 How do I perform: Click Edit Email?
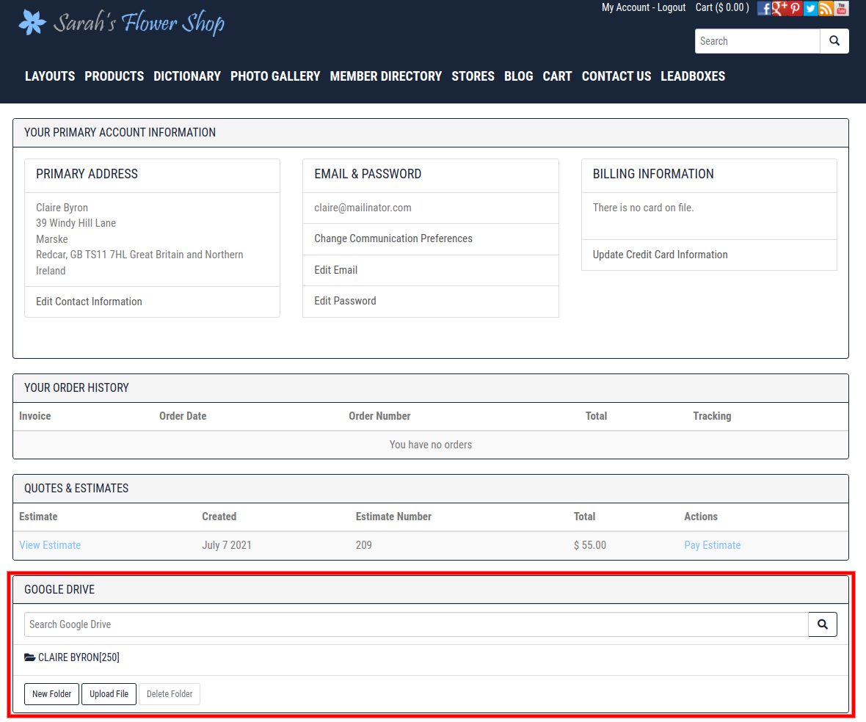[x=336, y=270]
